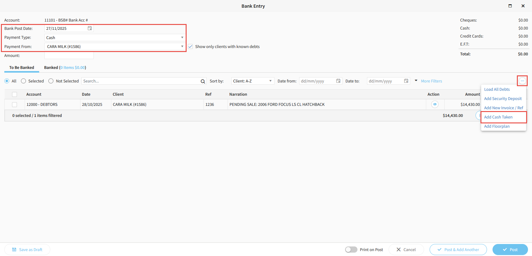Open the More Filters link
The width and height of the screenshot is (532, 256).
(x=431, y=81)
